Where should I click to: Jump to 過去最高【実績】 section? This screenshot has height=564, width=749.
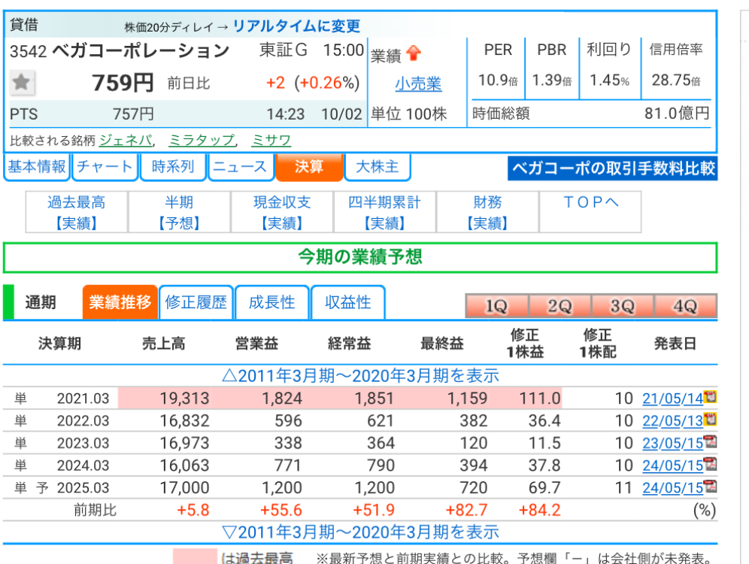77,212
